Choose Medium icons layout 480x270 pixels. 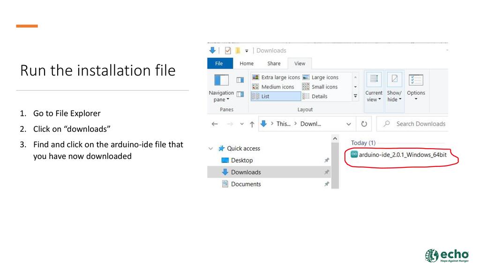coord(273,87)
